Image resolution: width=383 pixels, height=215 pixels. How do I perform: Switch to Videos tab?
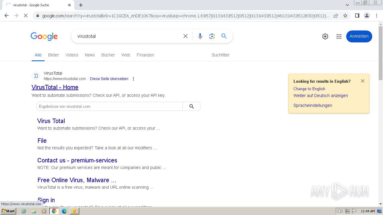point(72,55)
